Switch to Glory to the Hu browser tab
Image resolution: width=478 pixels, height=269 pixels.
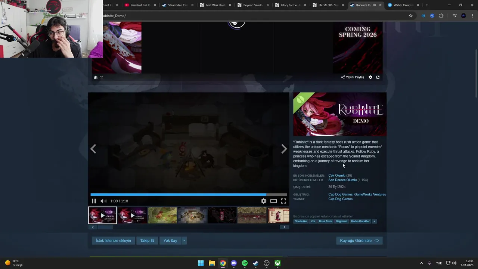290,5
